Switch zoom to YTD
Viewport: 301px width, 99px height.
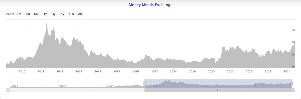[x=71, y=14]
